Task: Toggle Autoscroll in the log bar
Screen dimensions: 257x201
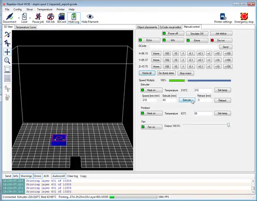Action: (x=59, y=176)
